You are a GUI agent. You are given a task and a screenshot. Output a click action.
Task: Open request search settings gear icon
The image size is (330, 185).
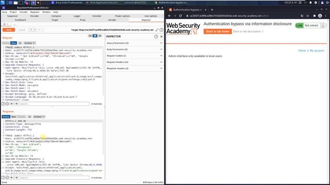7,104
